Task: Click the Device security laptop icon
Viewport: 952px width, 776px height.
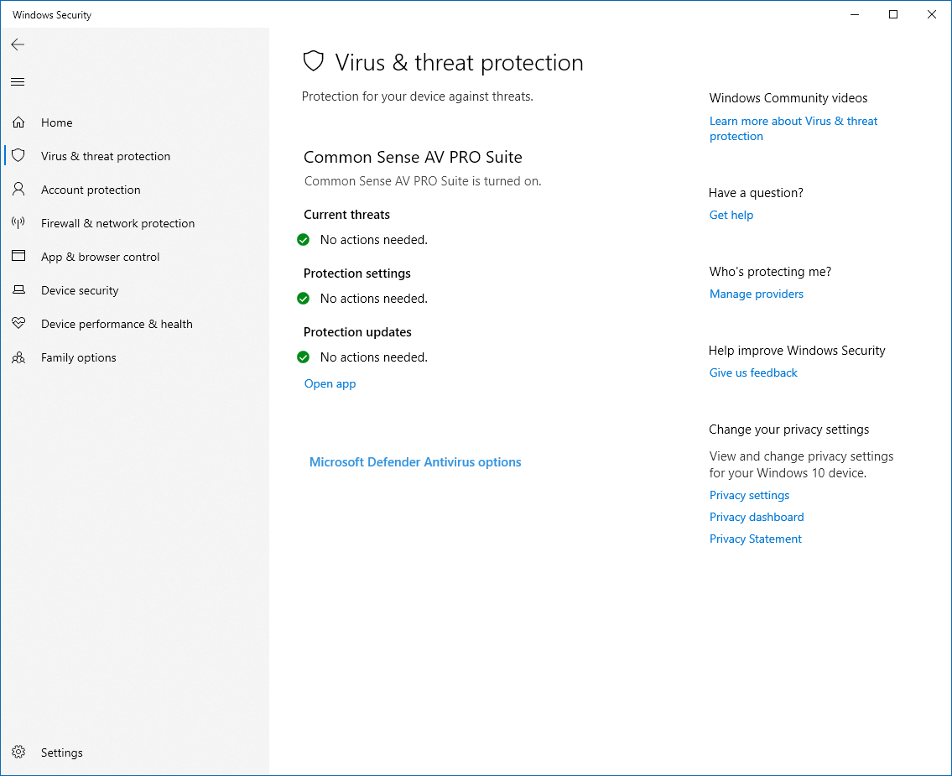Action: point(18,290)
